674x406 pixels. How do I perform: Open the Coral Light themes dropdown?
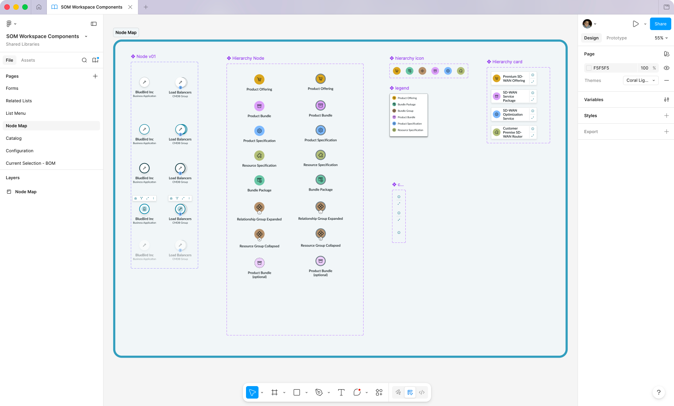(640, 80)
